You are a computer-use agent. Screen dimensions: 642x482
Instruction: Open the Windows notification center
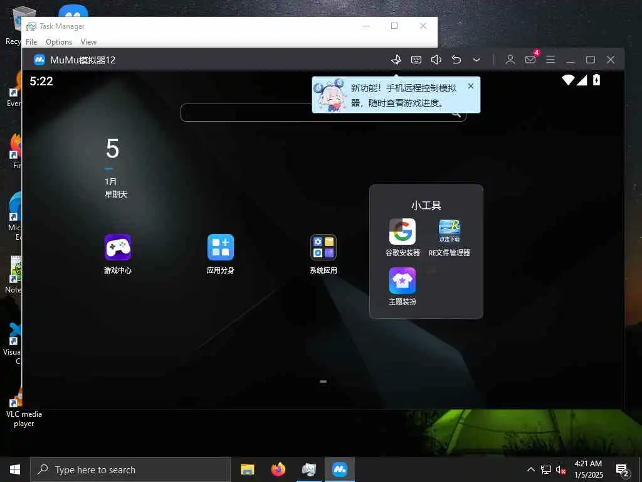click(623, 470)
